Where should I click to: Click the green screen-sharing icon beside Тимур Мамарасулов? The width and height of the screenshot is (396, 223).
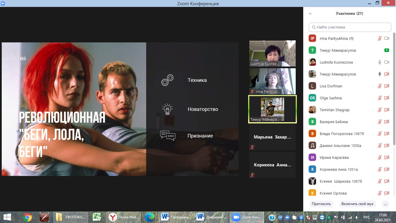tap(386, 50)
